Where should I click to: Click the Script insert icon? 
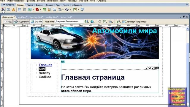coord(67,10)
